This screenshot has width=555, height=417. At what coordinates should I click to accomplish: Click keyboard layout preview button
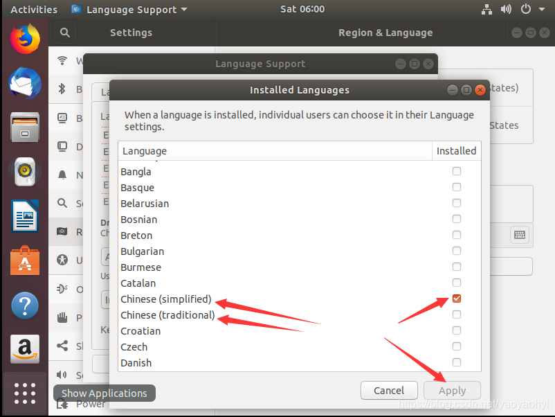[x=520, y=235]
